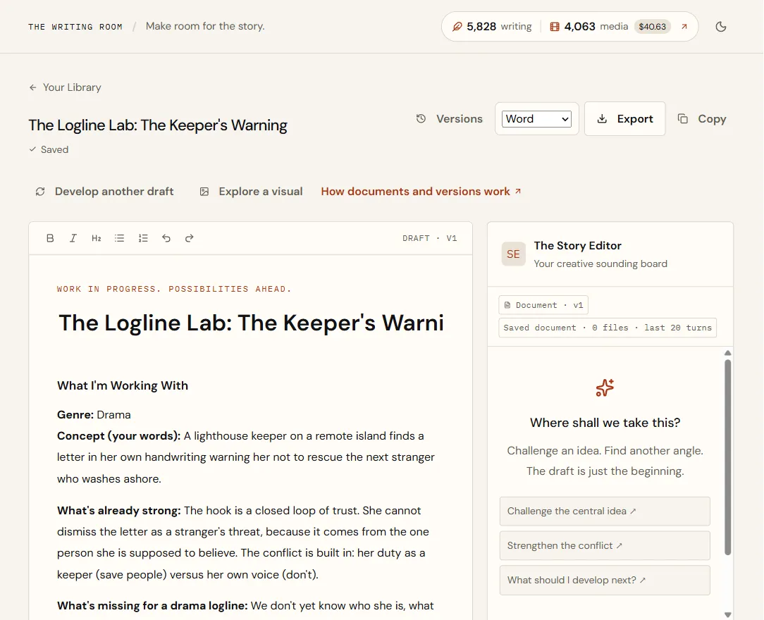The width and height of the screenshot is (764, 620).
Task: Click the Concept (your words) label
Action: coord(119,436)
